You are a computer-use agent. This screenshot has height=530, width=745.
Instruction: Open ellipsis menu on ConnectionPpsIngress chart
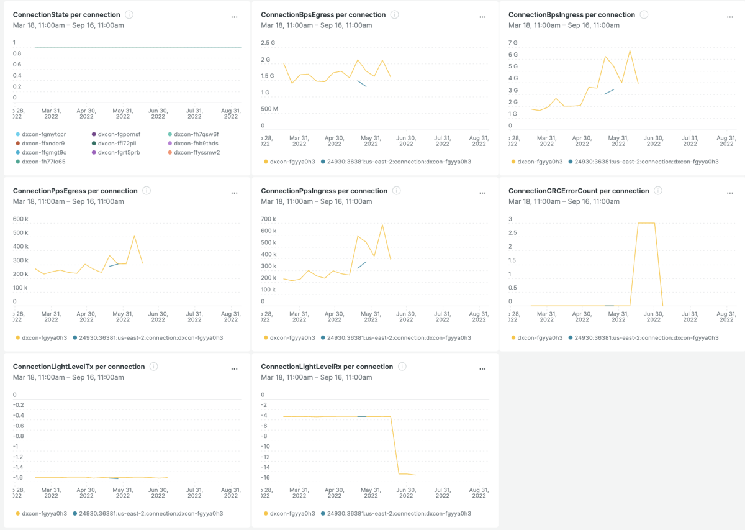482,193
